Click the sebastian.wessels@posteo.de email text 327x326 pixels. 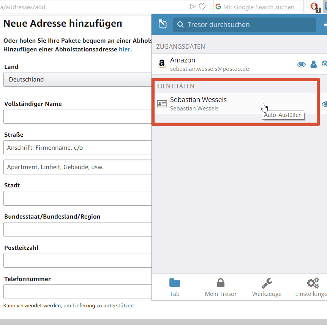[209, 69]
